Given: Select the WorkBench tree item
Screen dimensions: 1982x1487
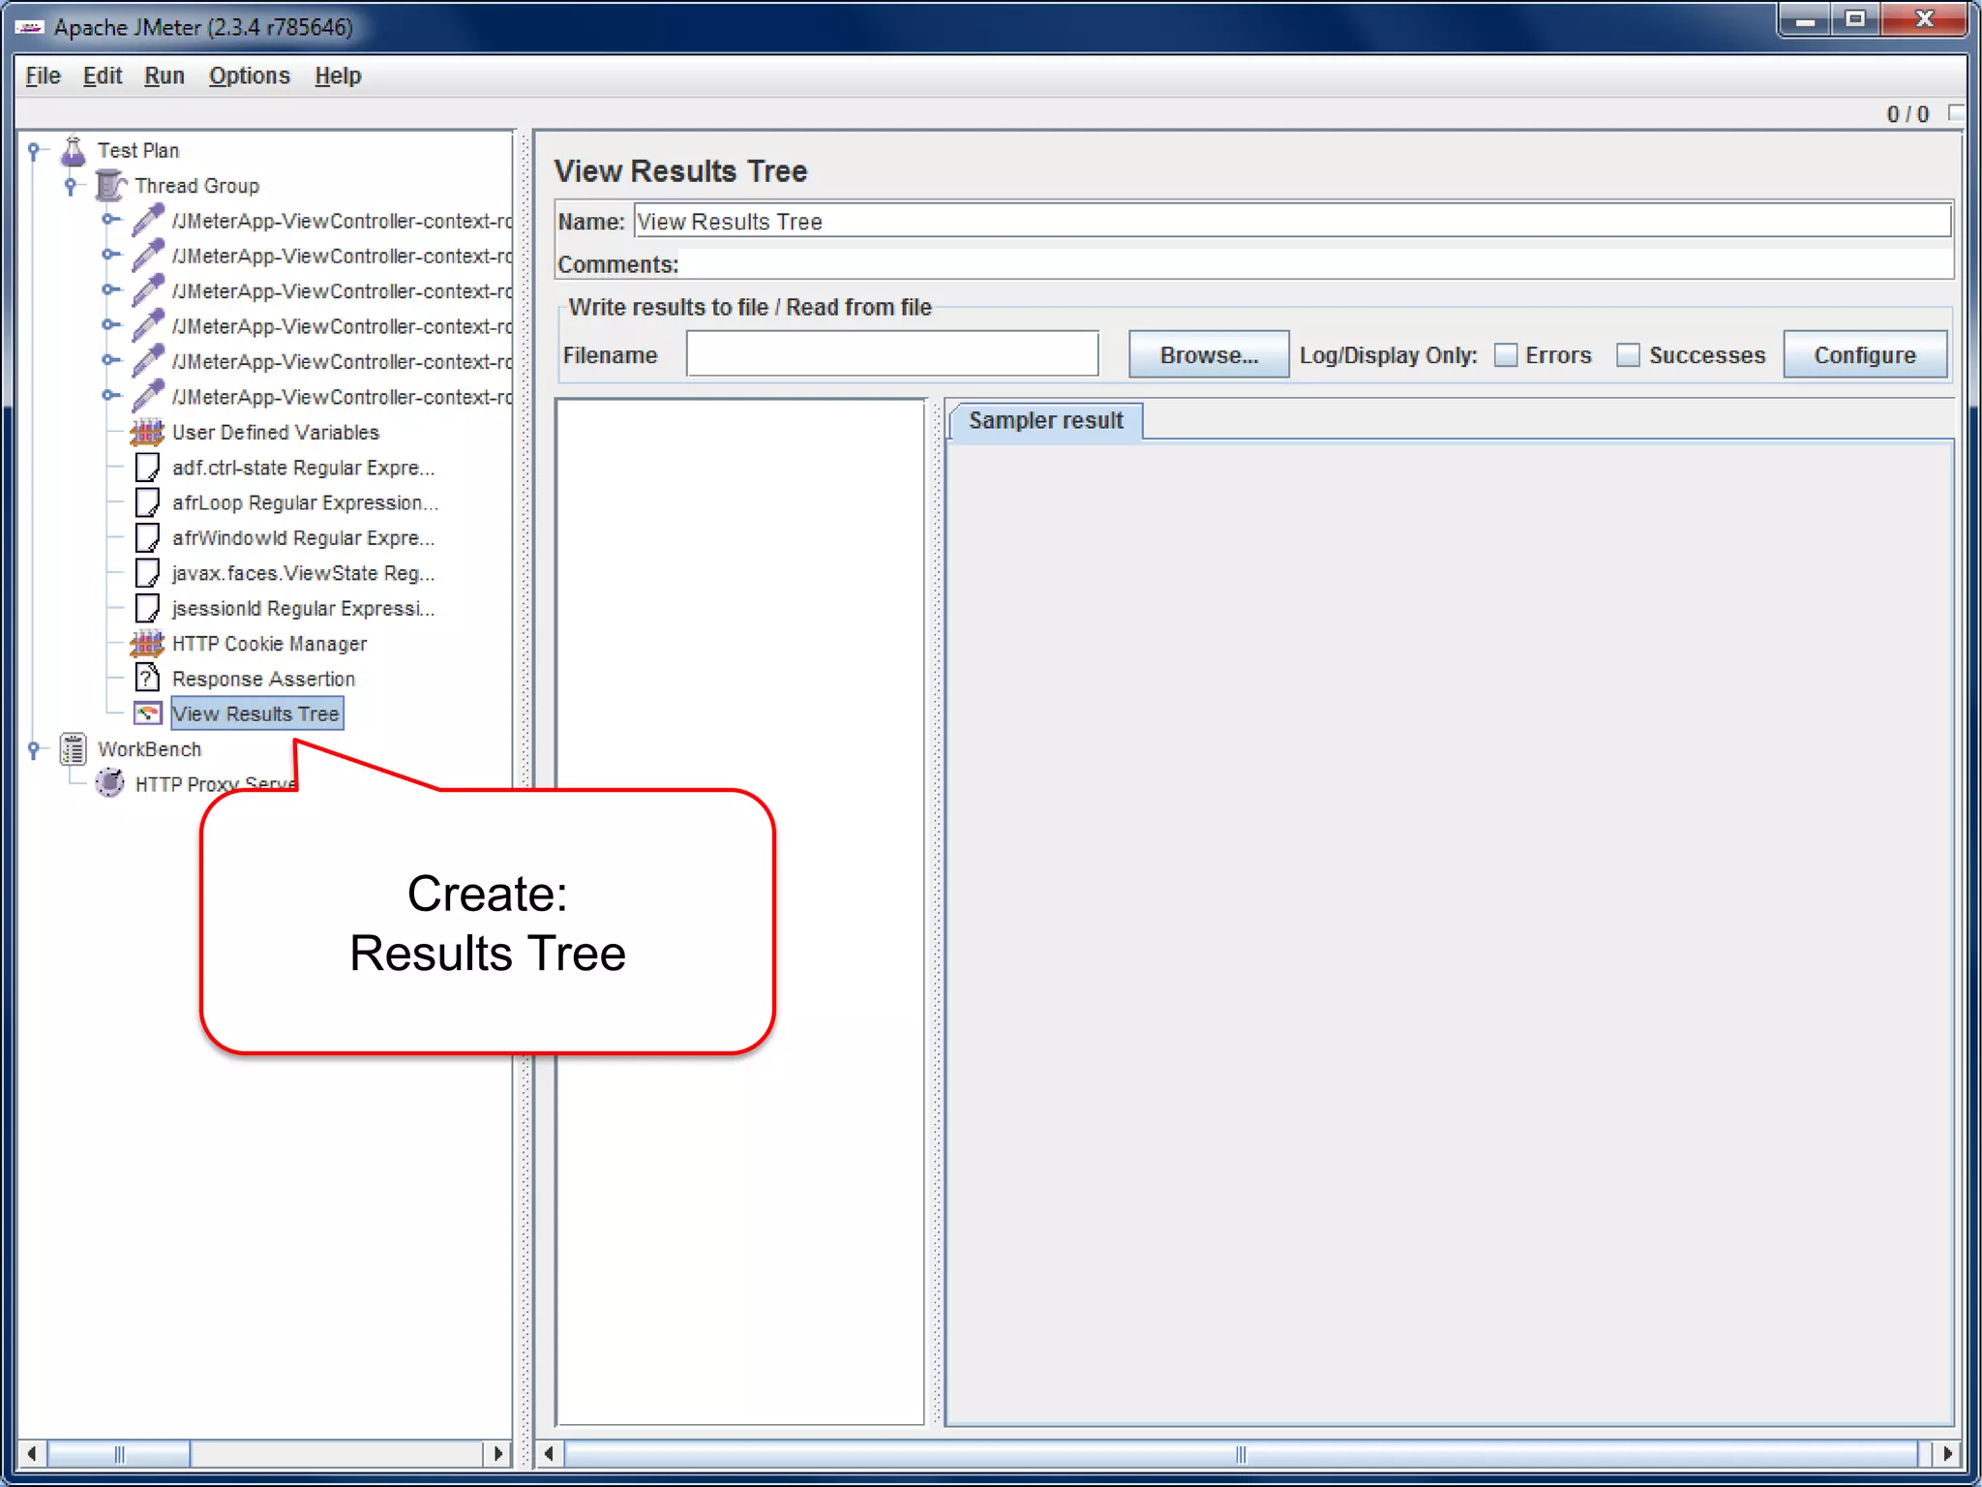Looking at the screenshot, I should (x=149, y=748).
